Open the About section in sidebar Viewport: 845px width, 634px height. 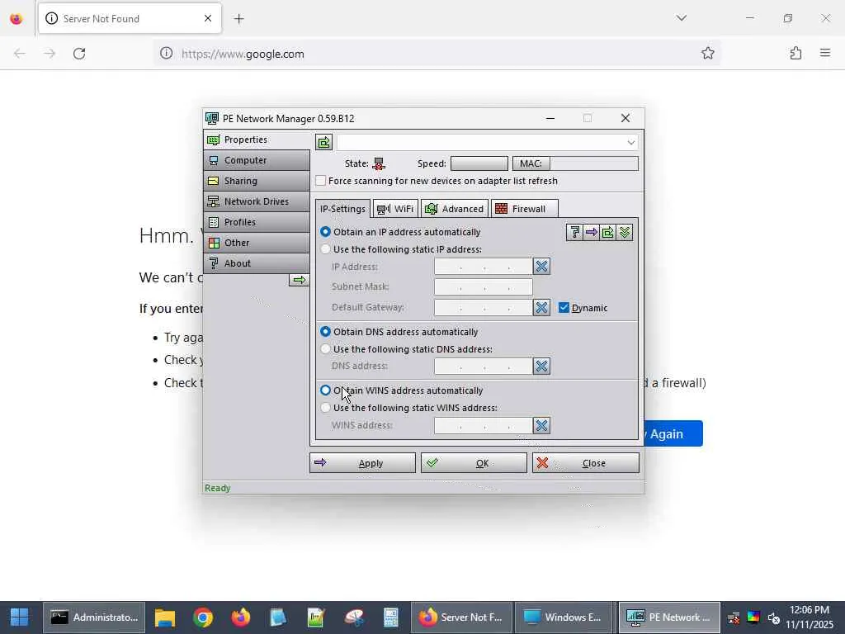click(x=257, y=263)
